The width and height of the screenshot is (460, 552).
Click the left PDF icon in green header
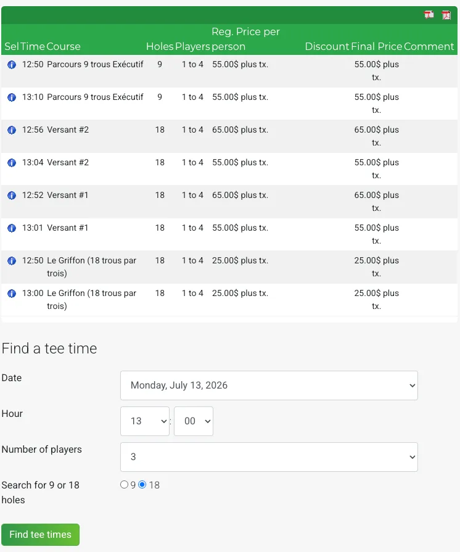[429, 15]
